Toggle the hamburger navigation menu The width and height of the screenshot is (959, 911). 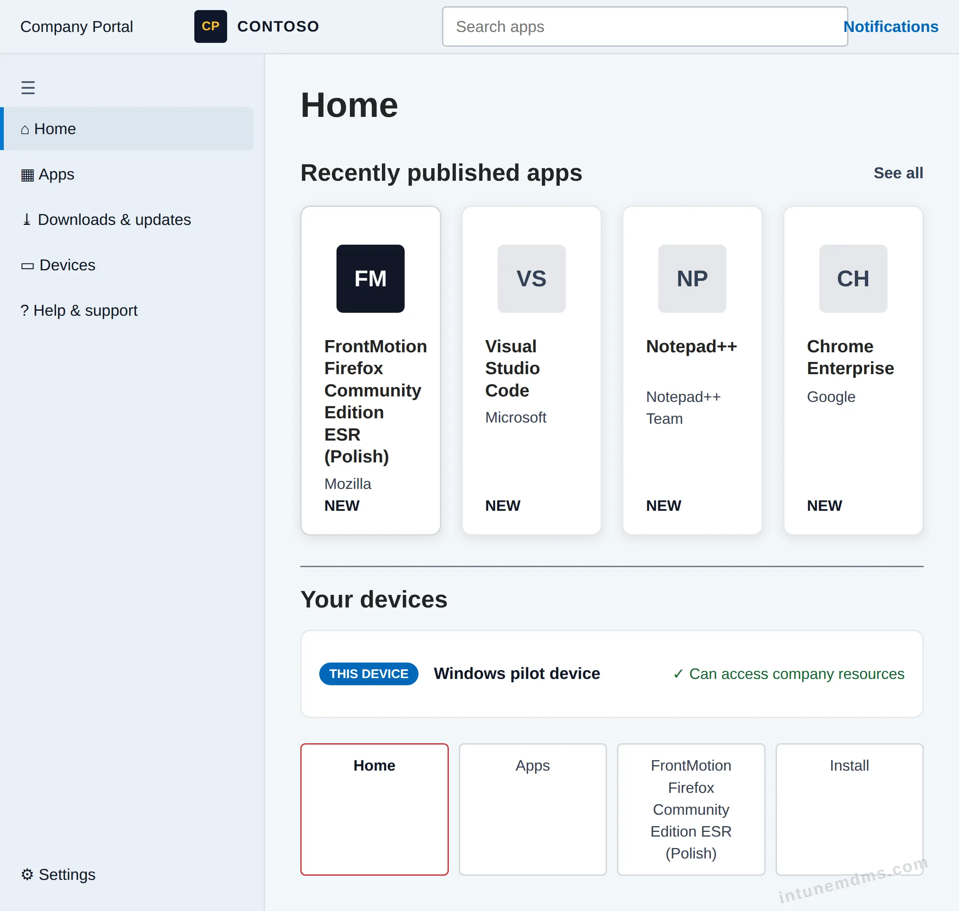(x=28, y=87)
